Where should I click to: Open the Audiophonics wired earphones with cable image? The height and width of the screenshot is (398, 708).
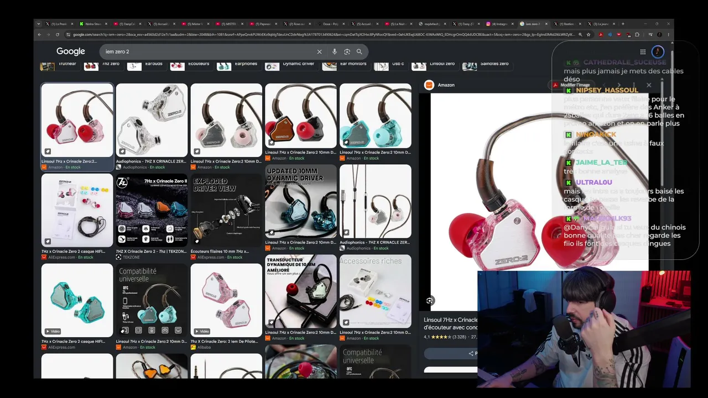[376, 201]
